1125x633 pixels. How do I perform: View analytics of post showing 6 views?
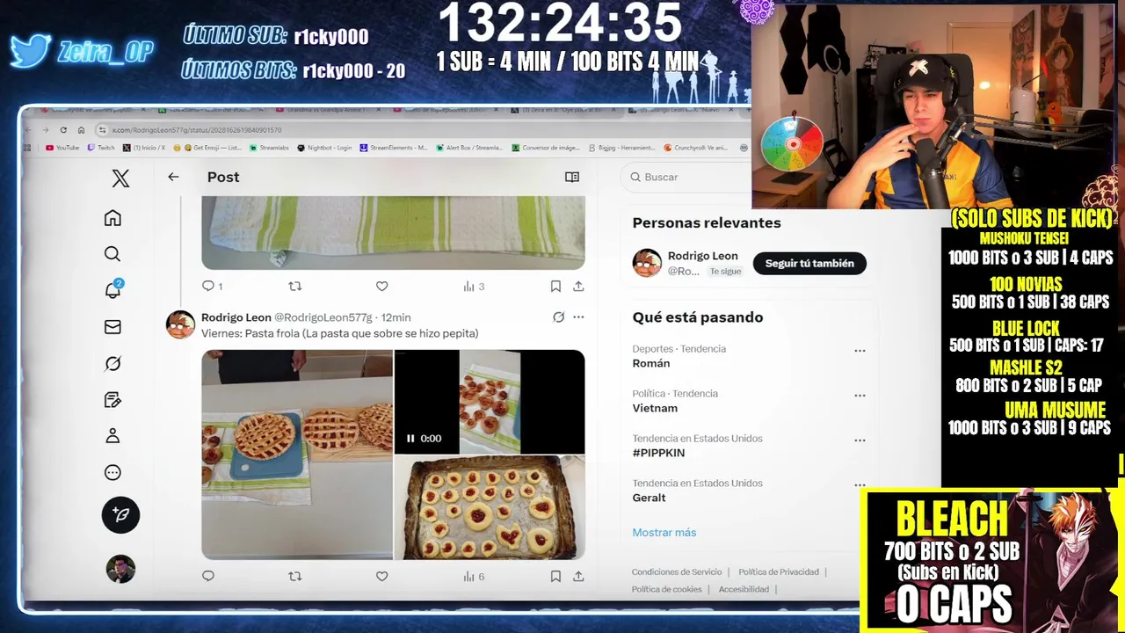pos(474,576)
